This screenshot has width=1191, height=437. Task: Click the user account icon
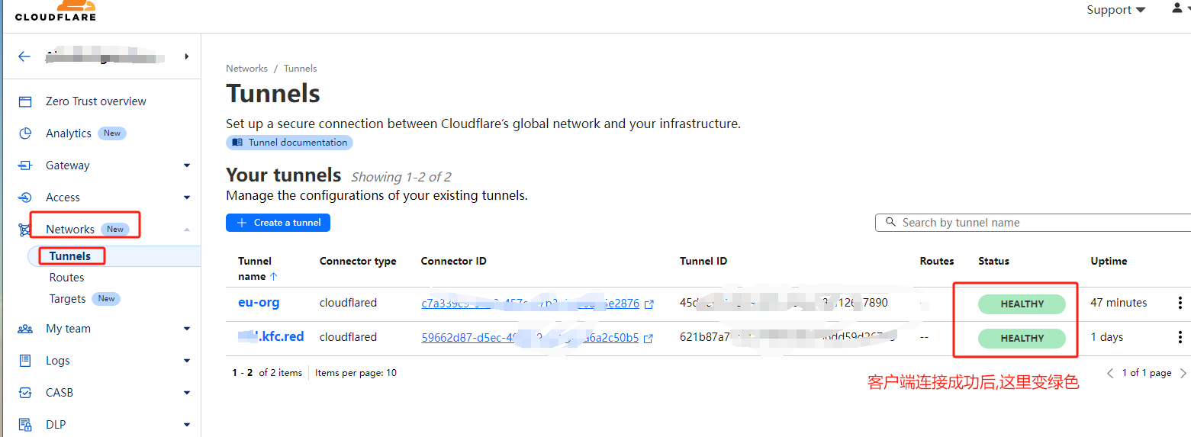pyautogui.click(x=1177, y=8)
